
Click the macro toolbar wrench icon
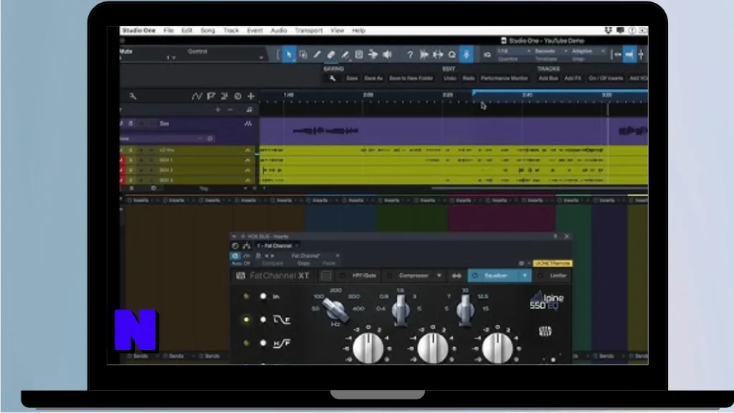tap(333, 78)
